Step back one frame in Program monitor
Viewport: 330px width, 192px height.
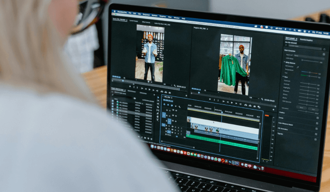(x=228, y=102)
